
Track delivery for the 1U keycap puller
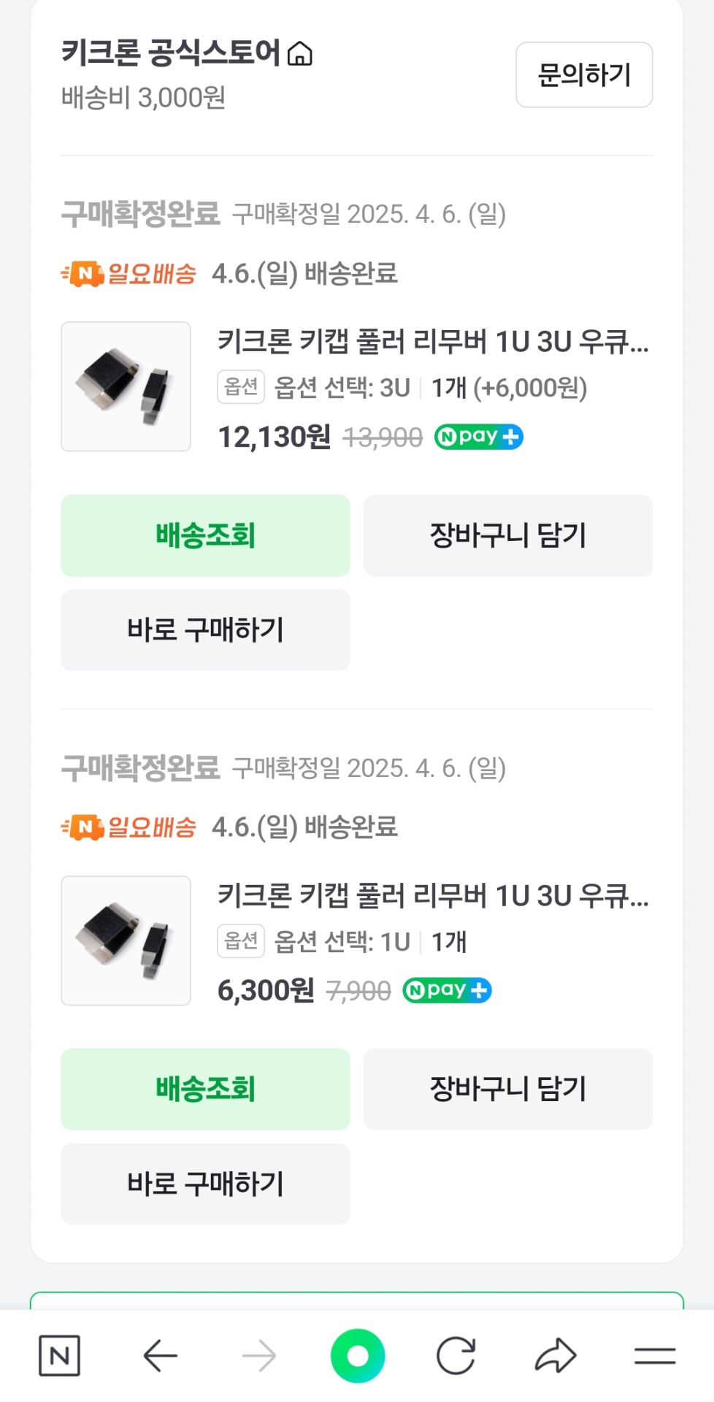205,1089
